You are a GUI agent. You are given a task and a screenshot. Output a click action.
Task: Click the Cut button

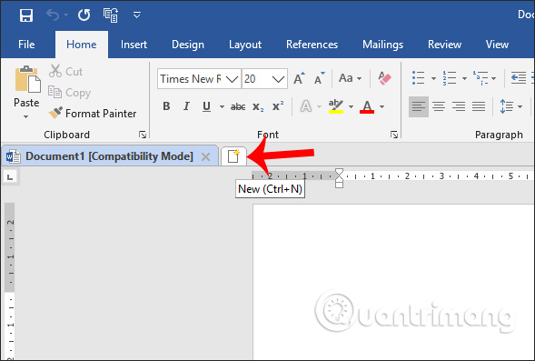65,71
